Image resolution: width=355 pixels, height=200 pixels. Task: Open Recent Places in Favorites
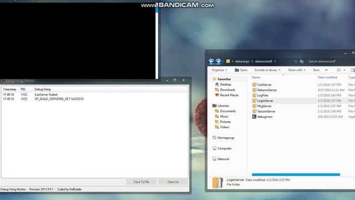[x=229, y=95]
